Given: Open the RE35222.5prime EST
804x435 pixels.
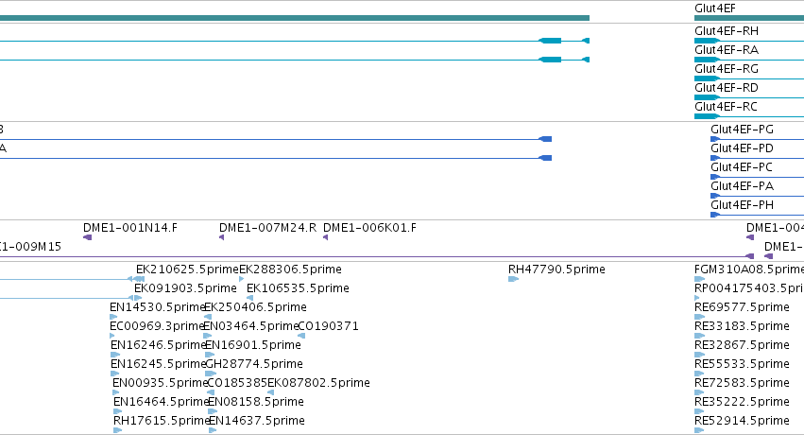Looking at the screenshot, I should 742,402.
